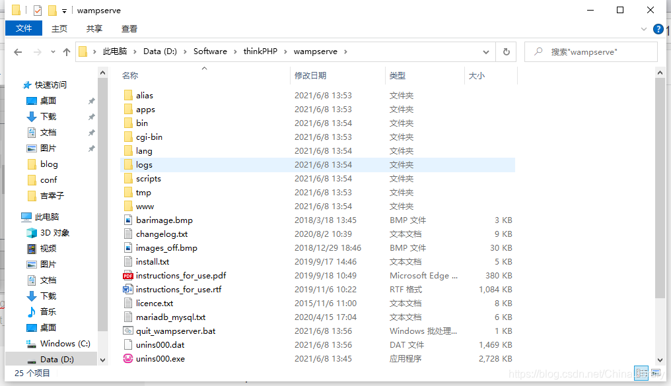The image size is (671, 386).
Task: Open the 文件 menu tab
Action: point(24,28)
